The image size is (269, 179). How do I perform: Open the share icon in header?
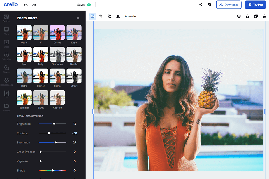[201, 5]
